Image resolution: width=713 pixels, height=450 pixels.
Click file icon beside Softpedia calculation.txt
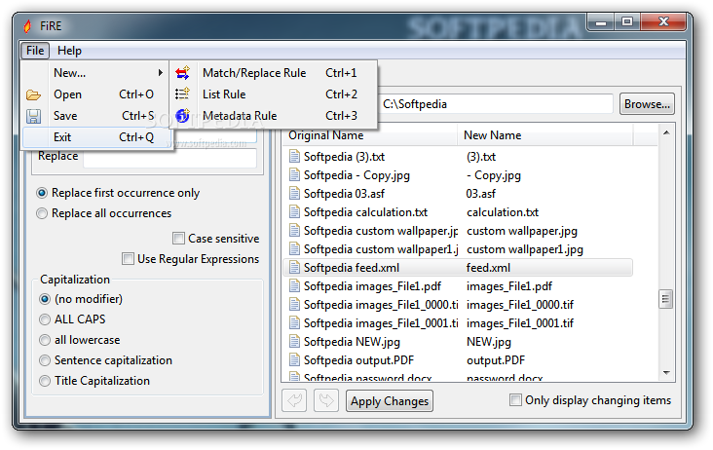pos(295,212)
